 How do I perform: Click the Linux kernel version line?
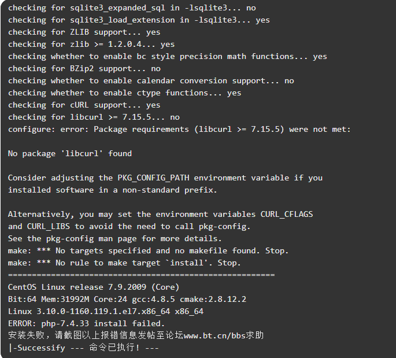point(106,311)
